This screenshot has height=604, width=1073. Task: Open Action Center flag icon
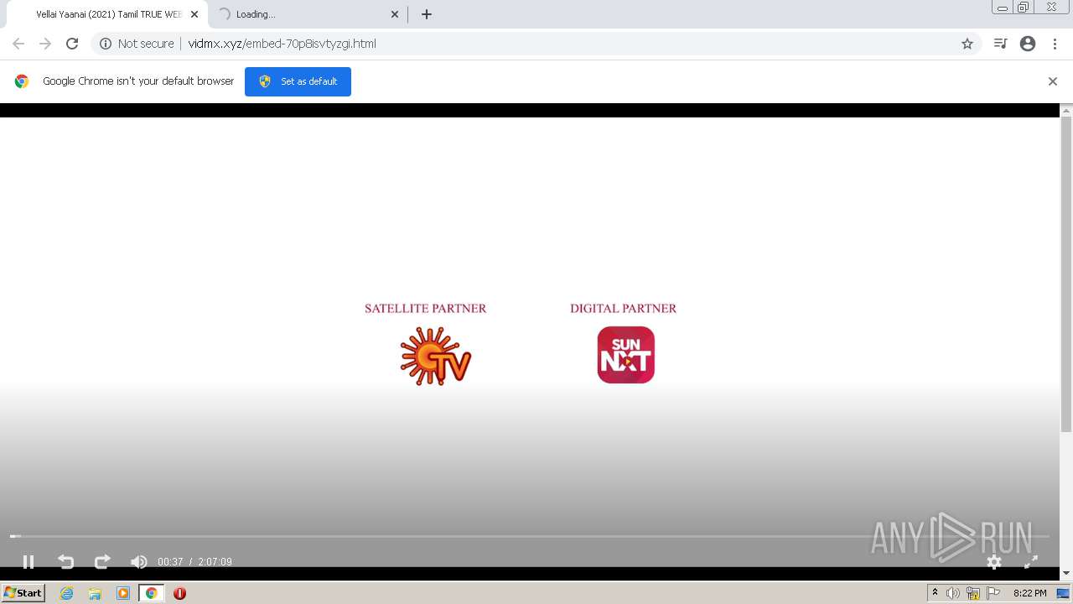993,593
